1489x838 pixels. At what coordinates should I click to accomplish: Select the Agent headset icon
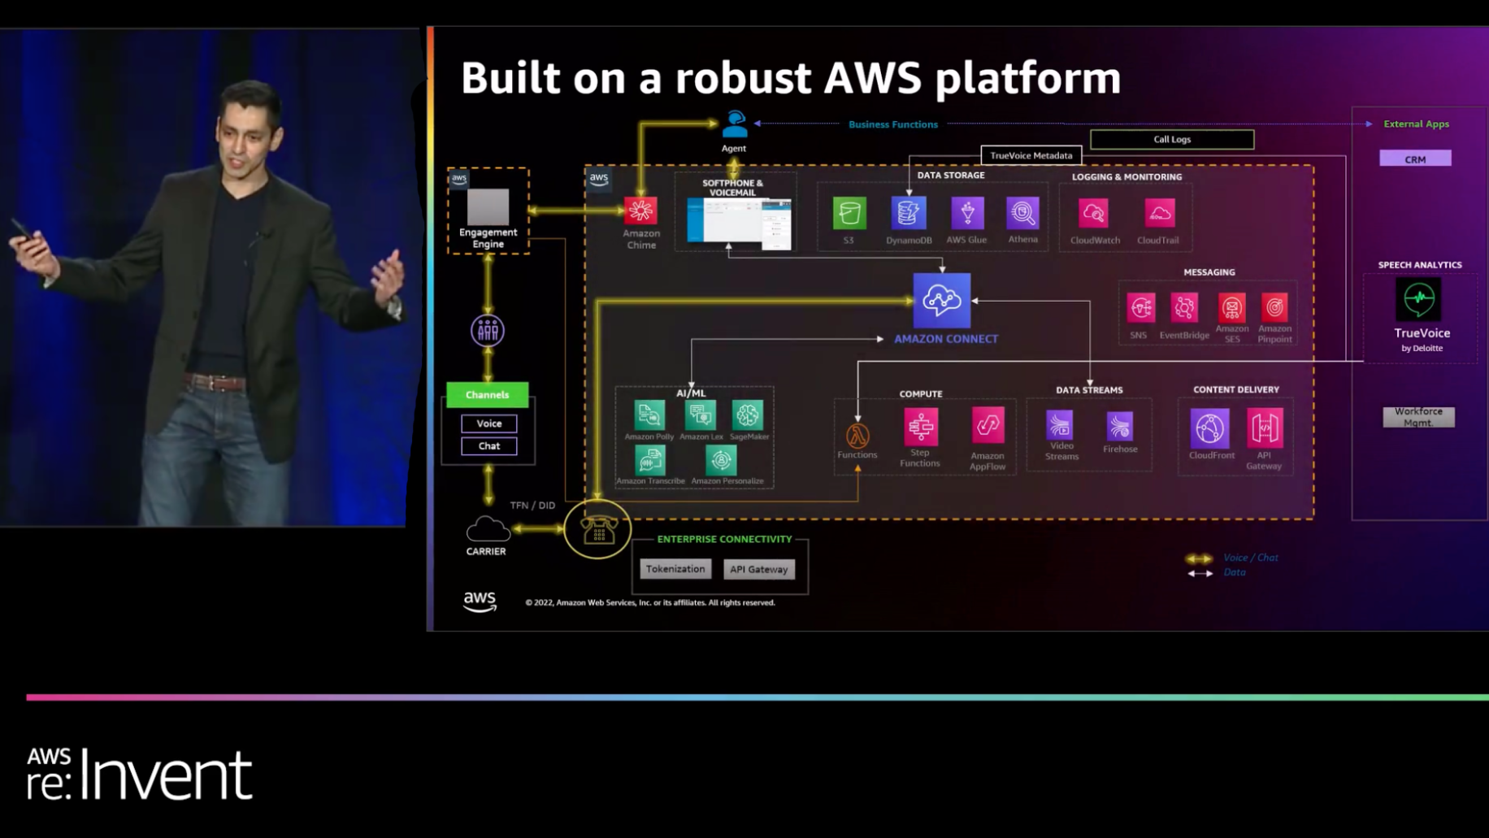pyautogui.click(x=735, y=124)
